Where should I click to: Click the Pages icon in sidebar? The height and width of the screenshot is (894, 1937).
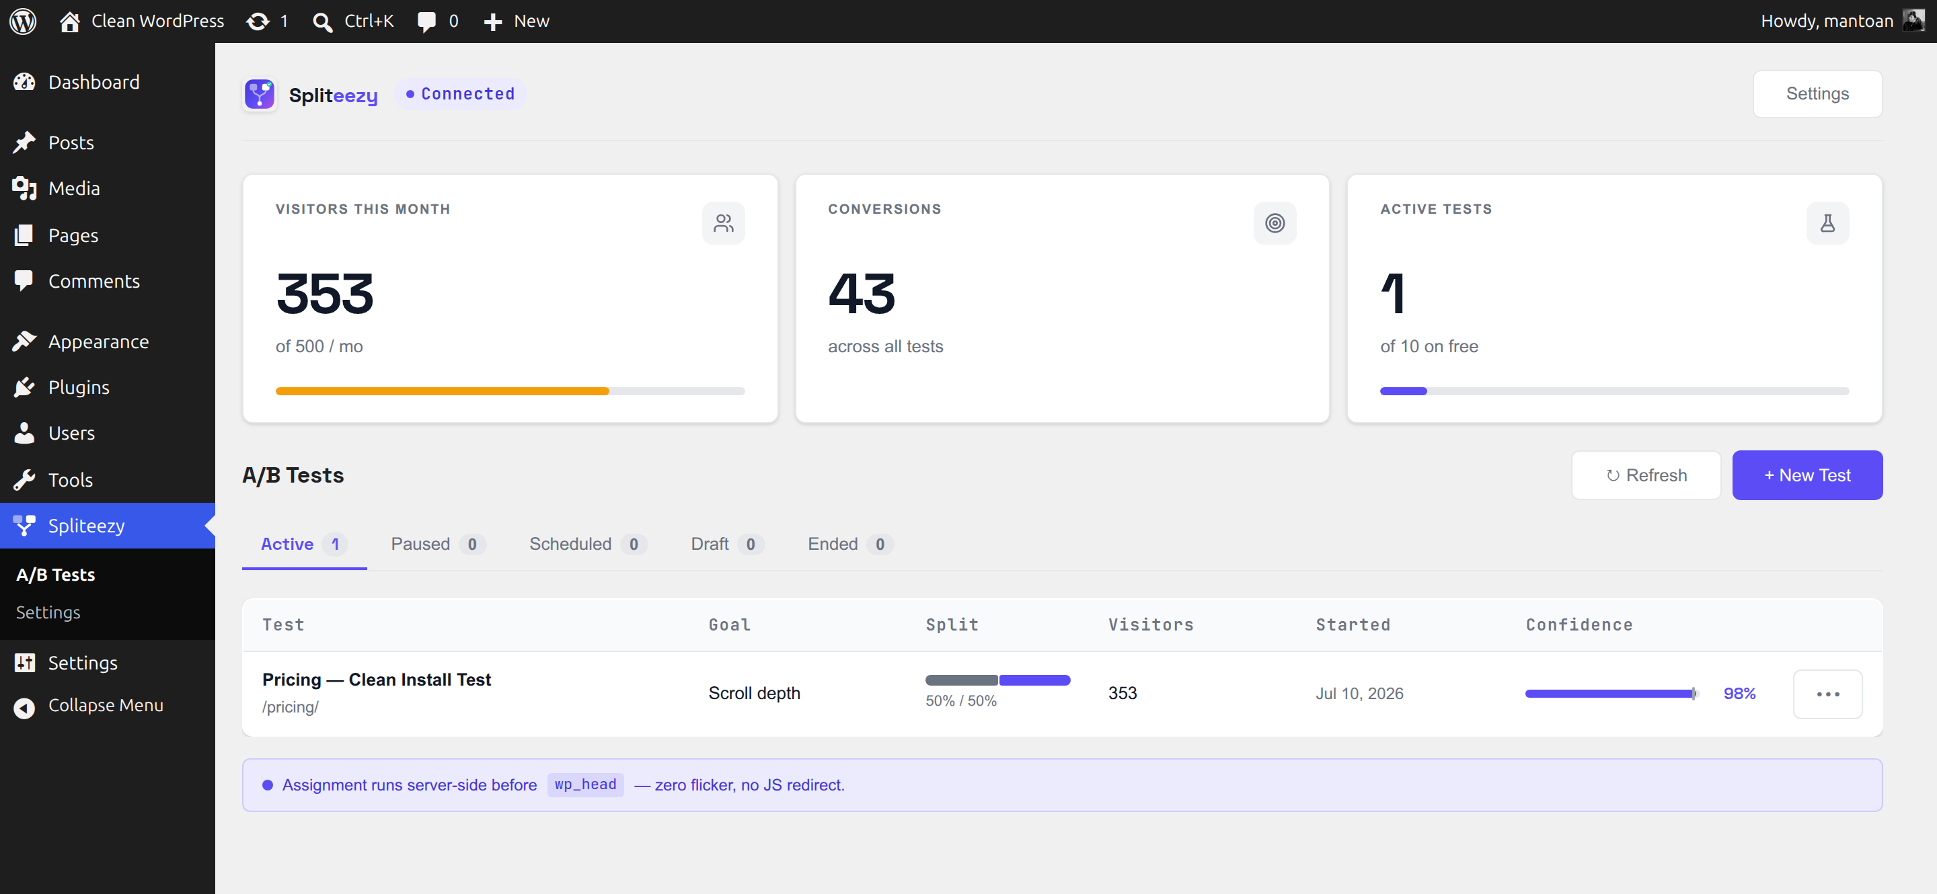tap(24, 235)
